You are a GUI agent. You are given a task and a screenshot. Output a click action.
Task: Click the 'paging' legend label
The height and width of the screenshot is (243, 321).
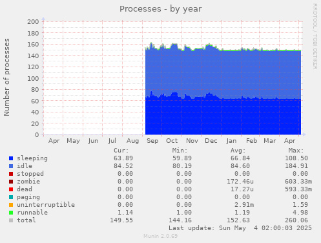(28, 197)
